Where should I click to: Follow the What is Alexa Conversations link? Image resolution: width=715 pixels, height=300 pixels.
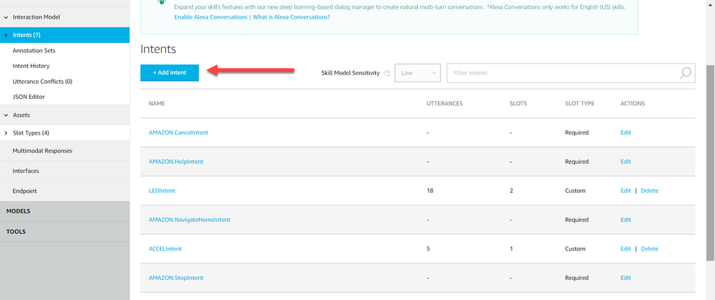(291, 16)
